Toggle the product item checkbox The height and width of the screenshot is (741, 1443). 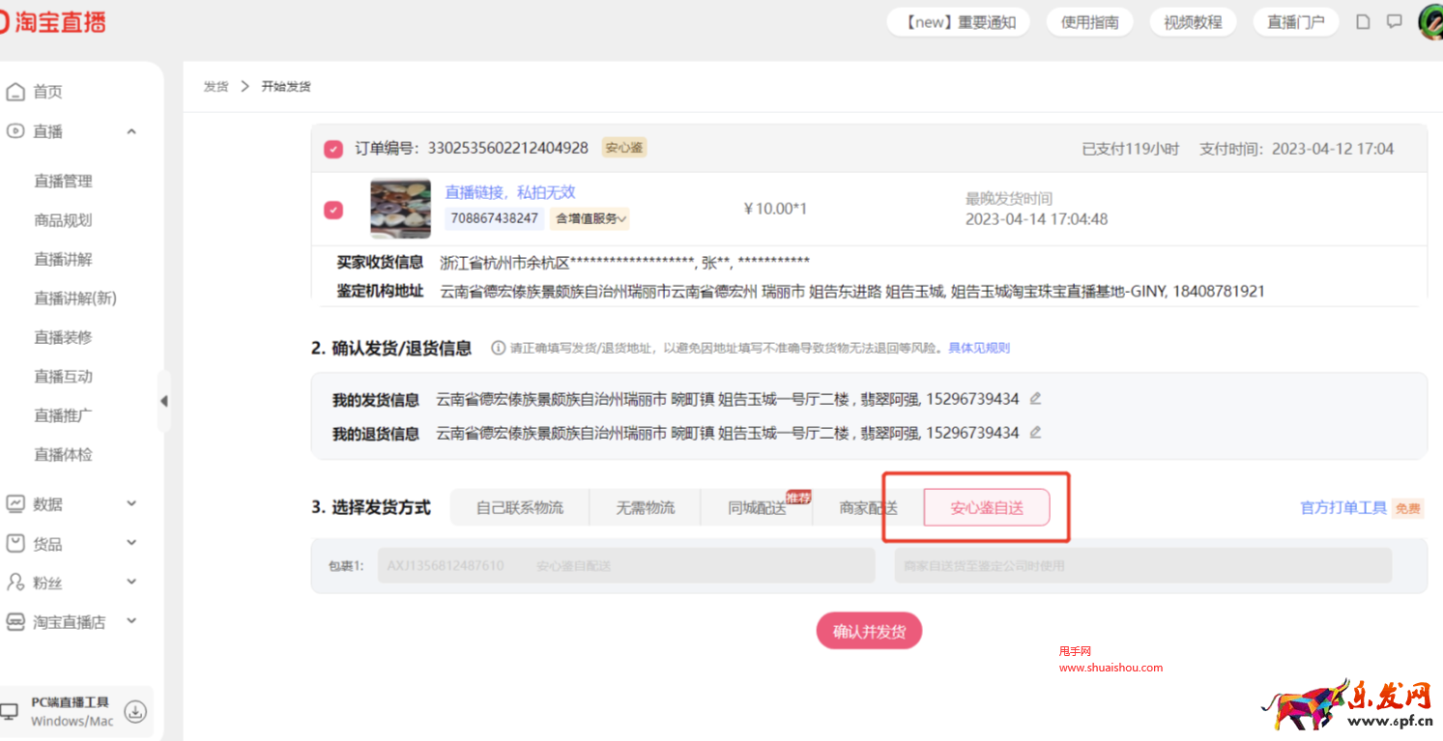[333, 210]
